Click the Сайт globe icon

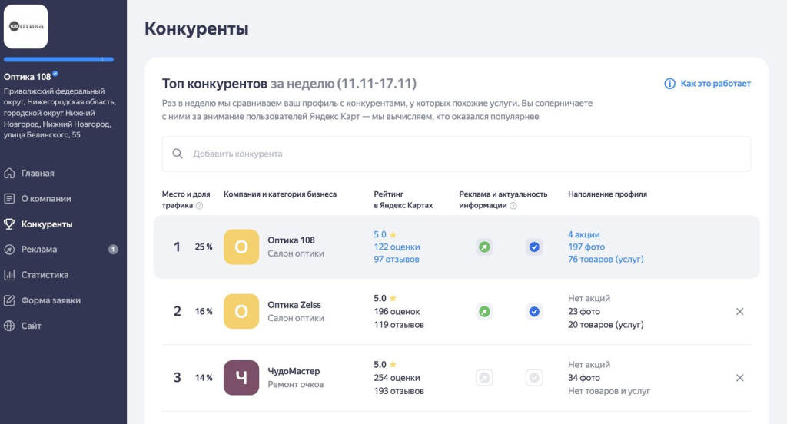(9, 326)
